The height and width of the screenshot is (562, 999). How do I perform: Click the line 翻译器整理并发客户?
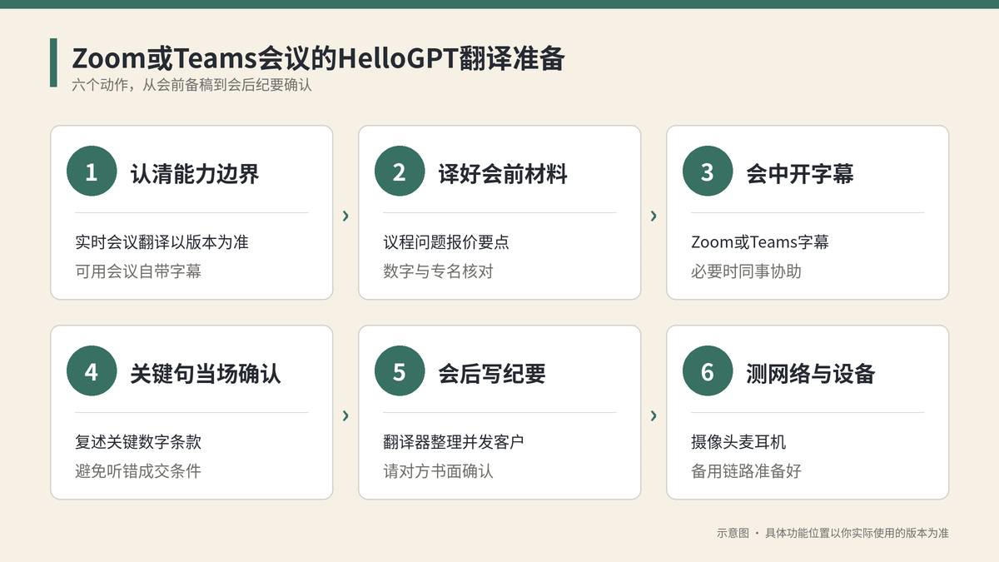point(454,442)
